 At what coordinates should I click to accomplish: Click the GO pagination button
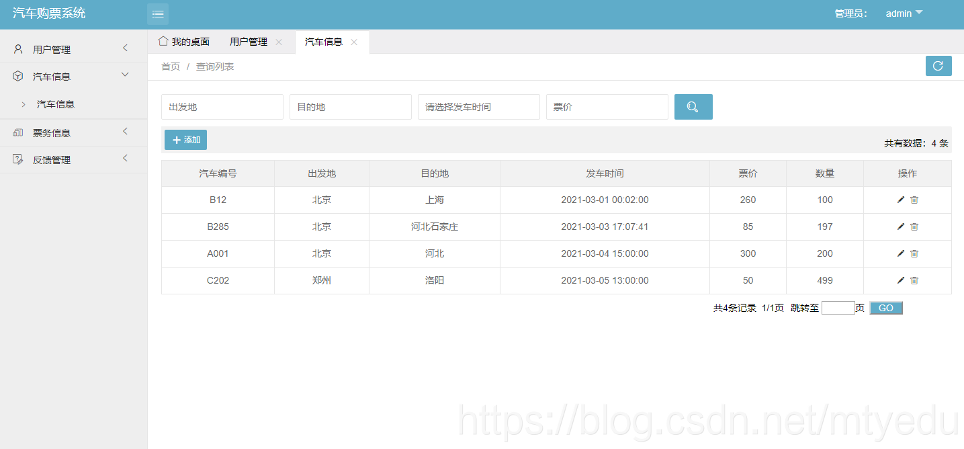886,308
